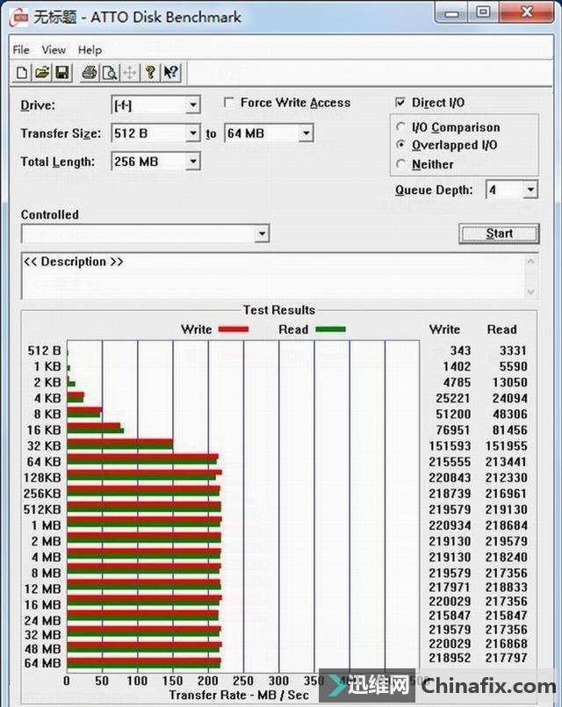
Task: Click the New document toolbar icon
Action: 22,73
